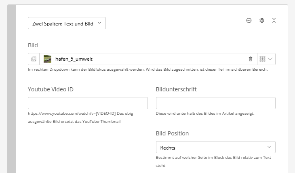Open block settings via gear icon

coord(261,21)
